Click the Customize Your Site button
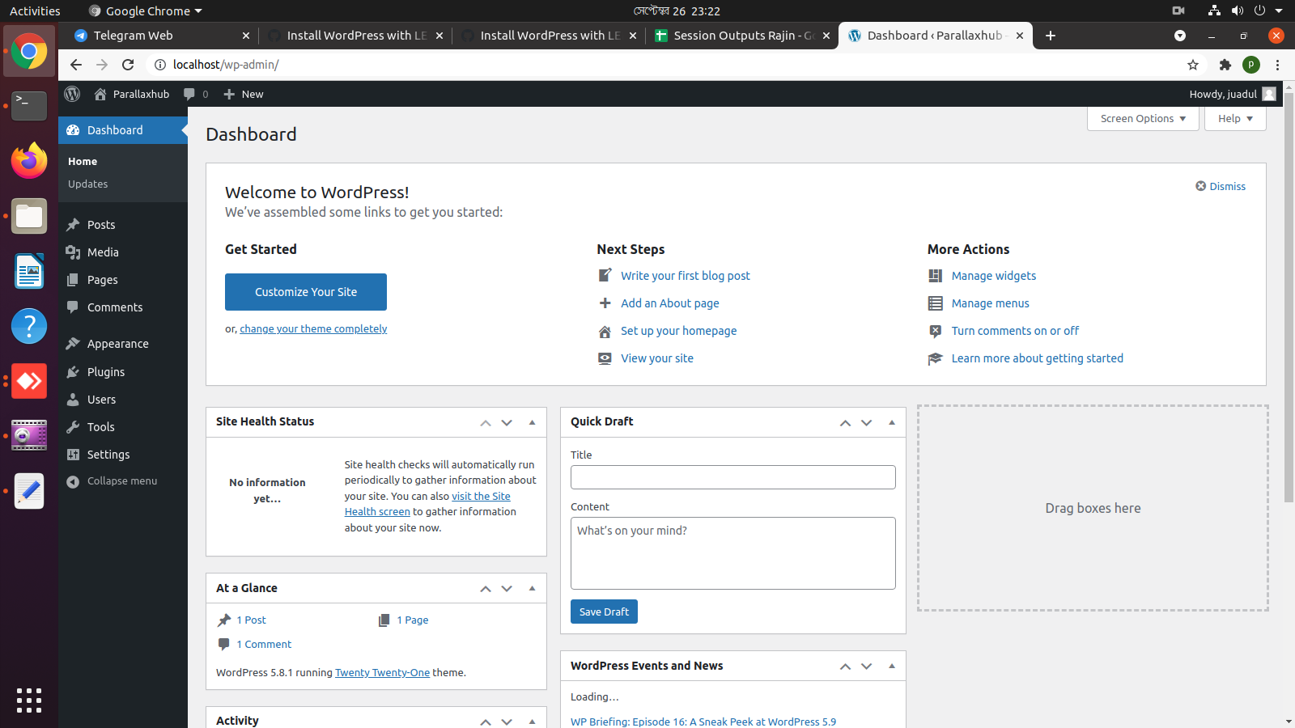1295x728 pixels. click(x=305, y=291)
